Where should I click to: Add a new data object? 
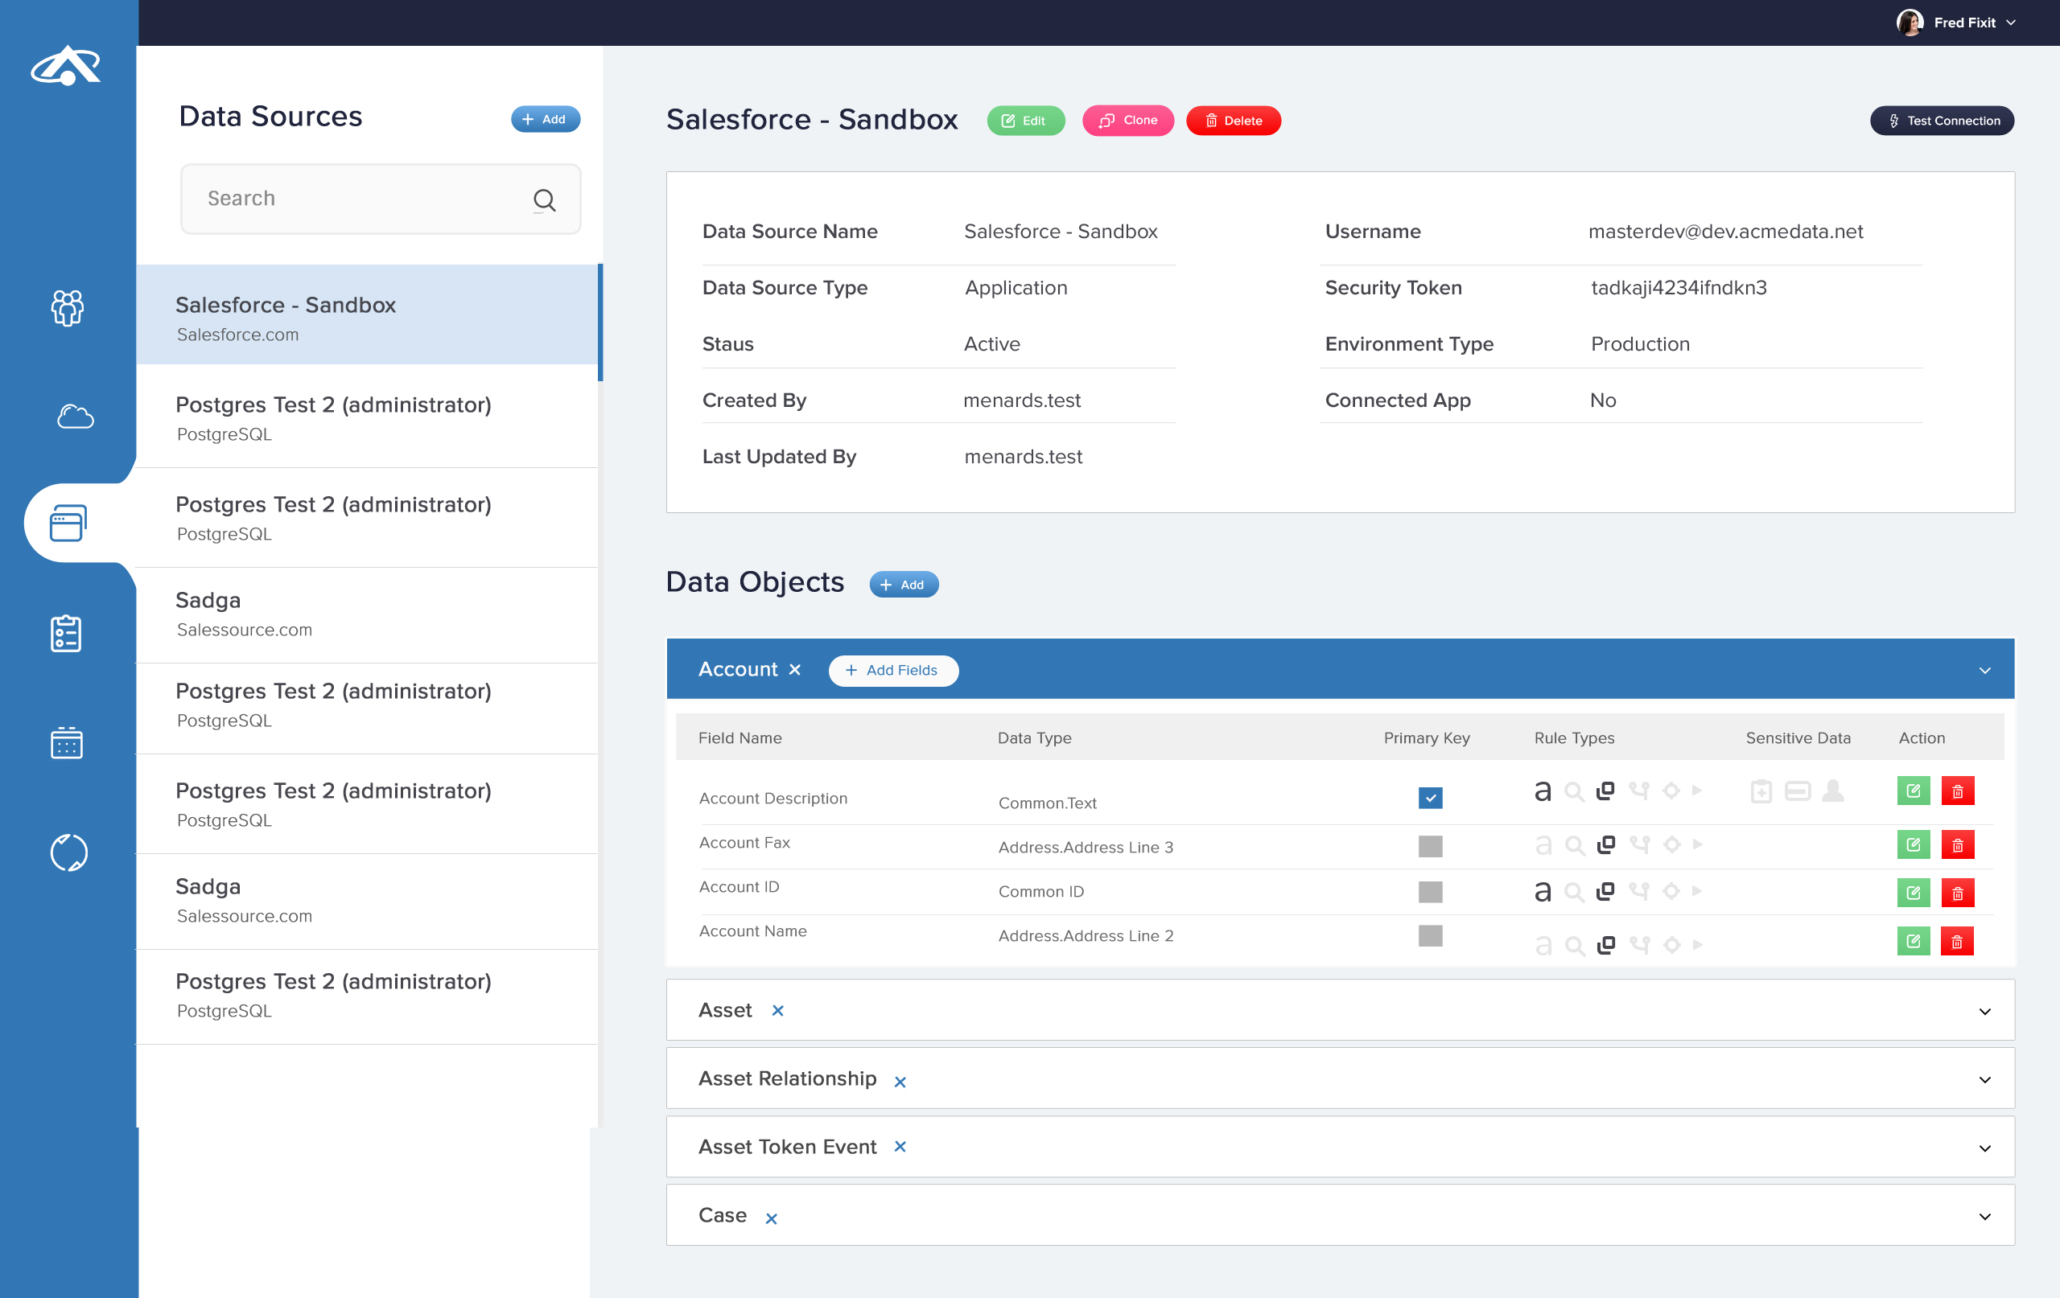[904, 585]
